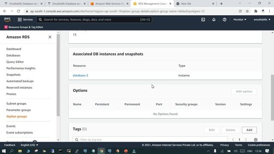Open Reserved instances in sidebar

[19, 87]
